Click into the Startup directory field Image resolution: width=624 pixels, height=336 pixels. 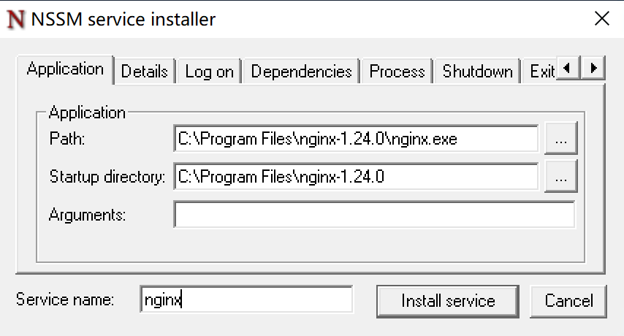coord(356,177)
